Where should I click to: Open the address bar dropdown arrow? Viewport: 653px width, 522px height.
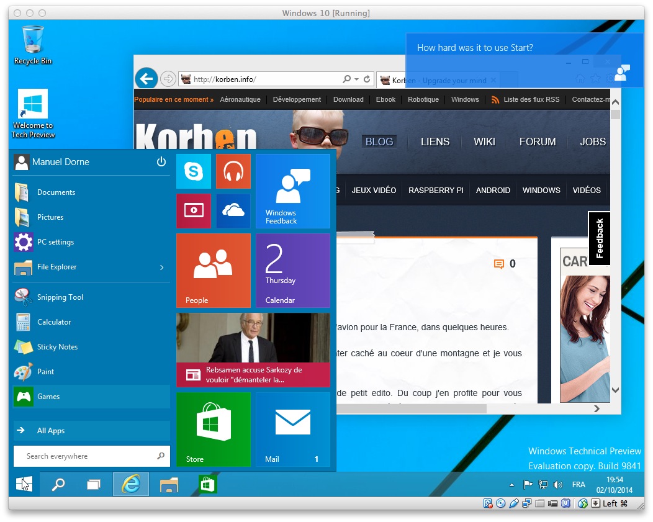pyautogui.click(x=357, y=79)
